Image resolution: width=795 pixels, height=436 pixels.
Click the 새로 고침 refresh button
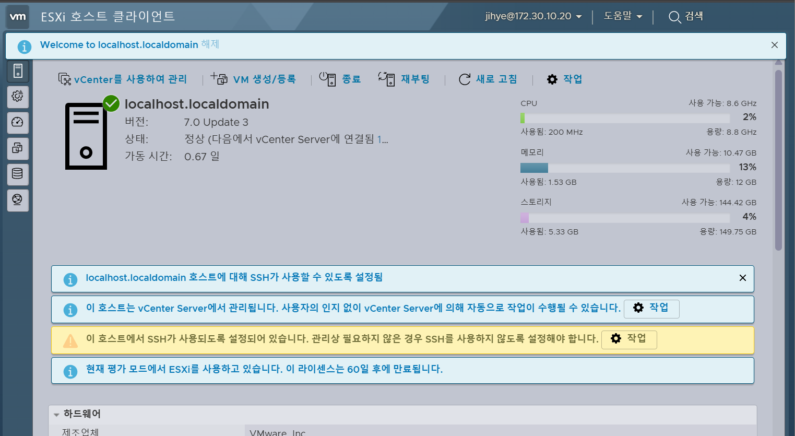[488, 79]
